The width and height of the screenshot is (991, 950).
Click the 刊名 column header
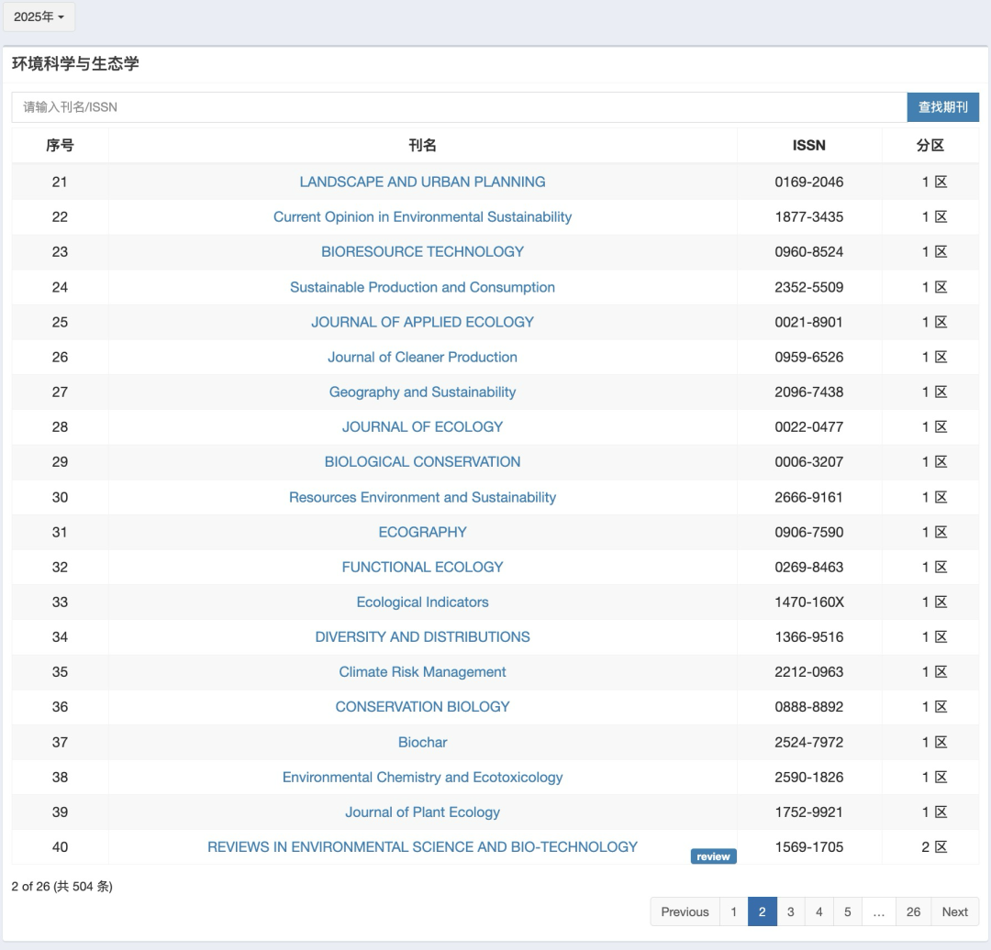422,146
